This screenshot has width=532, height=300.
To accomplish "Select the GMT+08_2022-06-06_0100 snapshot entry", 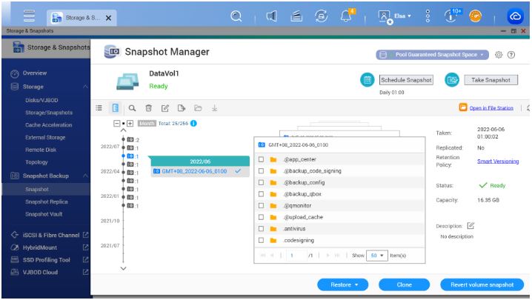I will (x=195, y=171).
